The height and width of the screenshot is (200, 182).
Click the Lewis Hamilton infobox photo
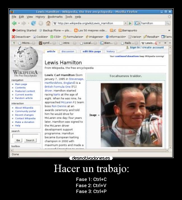[x=132, y=115]
